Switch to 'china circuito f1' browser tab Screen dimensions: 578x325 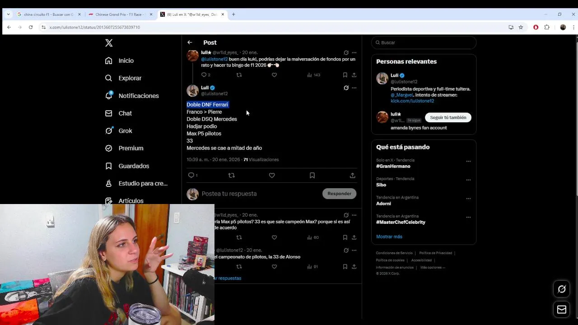coord(49,14)
